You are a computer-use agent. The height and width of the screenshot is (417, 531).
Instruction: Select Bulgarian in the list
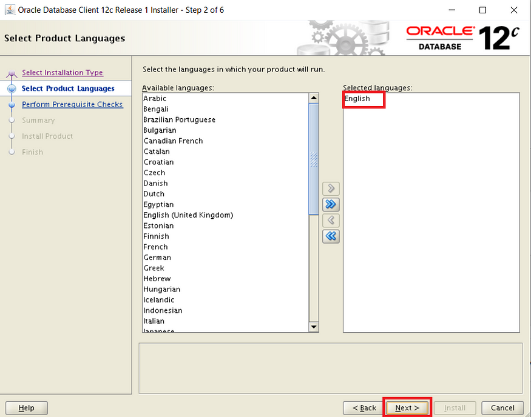click(226, 130)
